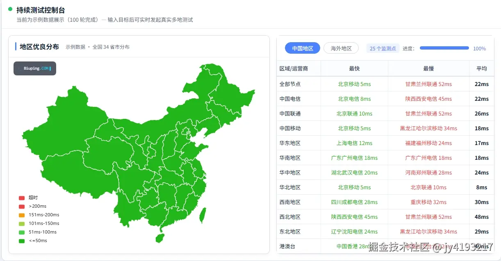Select the 西北地区 row label
Viewport: 501px width, 261px height.
pos(290,217)
